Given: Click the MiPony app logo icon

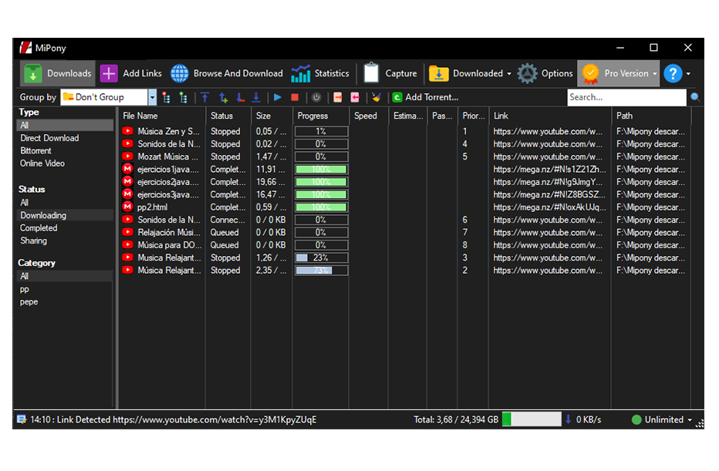Looking at the screenshot, I should point(25,48).
